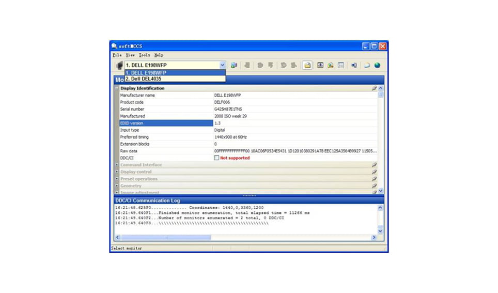Screen dimensions: 498x293
Task: Collapse the Display Identification section
Action: 117,88
